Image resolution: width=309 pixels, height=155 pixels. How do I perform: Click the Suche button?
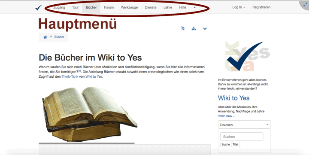click(226, 144)
